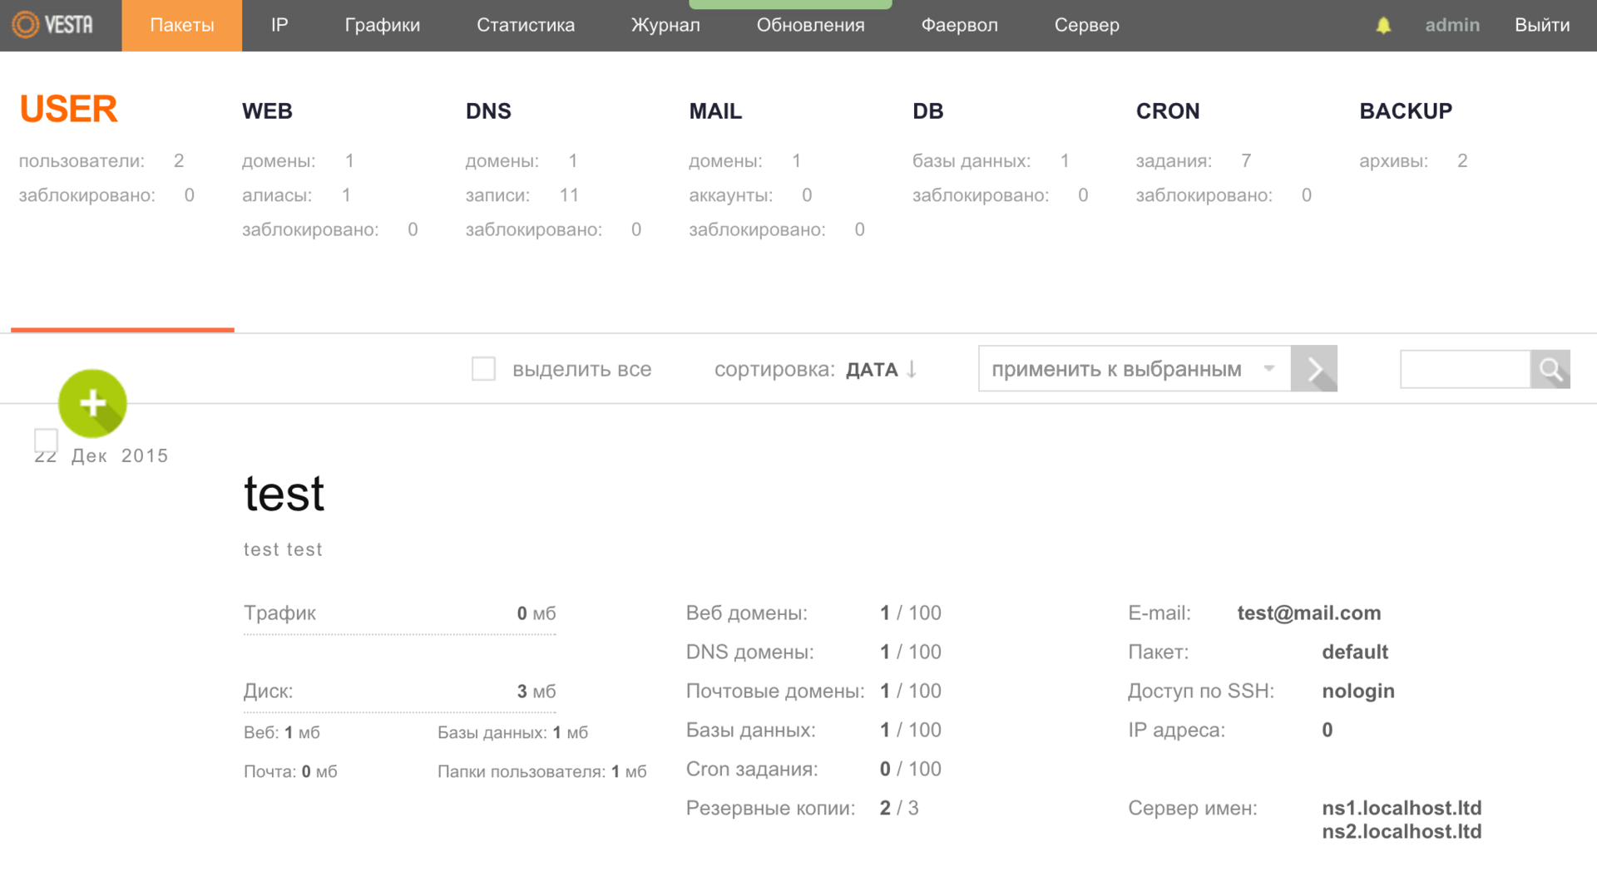This screenshot has height=871, width=1597.
Task: Click inside the search input field
Action: [x=1466, y=369]
